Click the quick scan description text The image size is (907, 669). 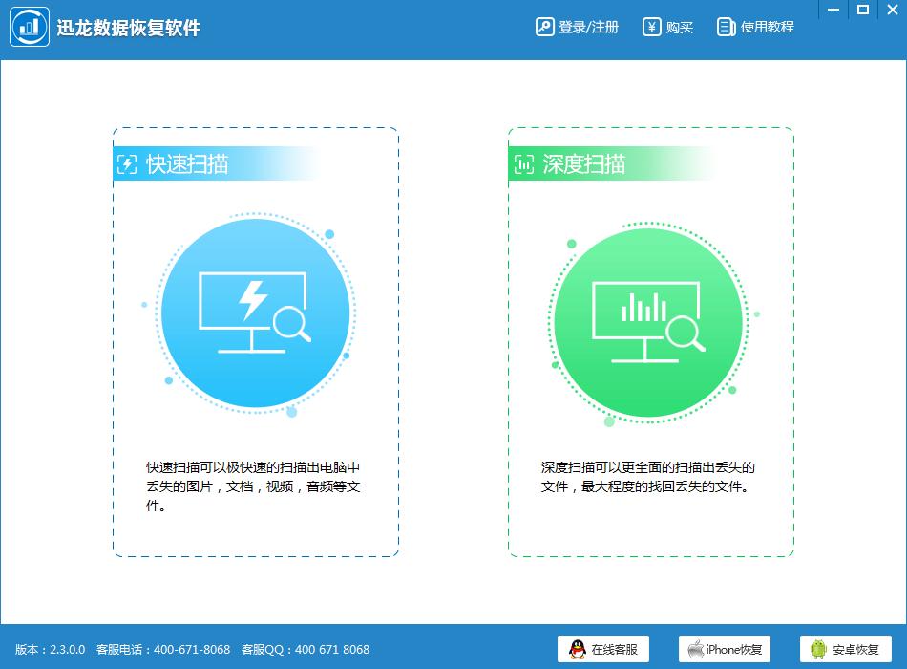pyautogui.click(x=253, y=486)
